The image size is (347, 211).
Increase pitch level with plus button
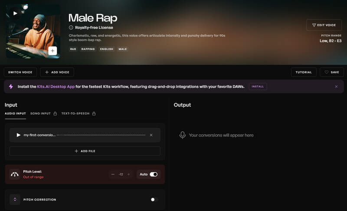128,174
